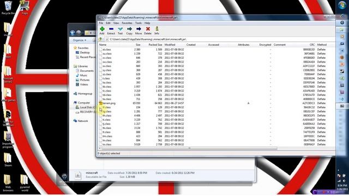
Task: Select the tm.class file row
Action: coord(216,136)
